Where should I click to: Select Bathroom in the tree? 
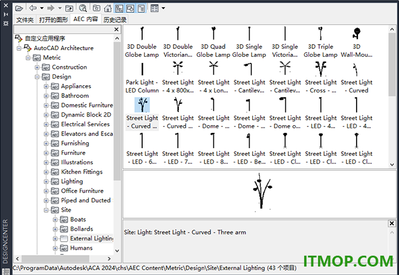tap(75, 95)
